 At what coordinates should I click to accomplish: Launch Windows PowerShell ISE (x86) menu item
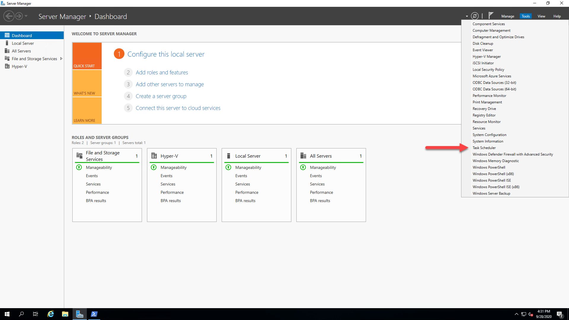pyautogui.click(x=515, y=187)
